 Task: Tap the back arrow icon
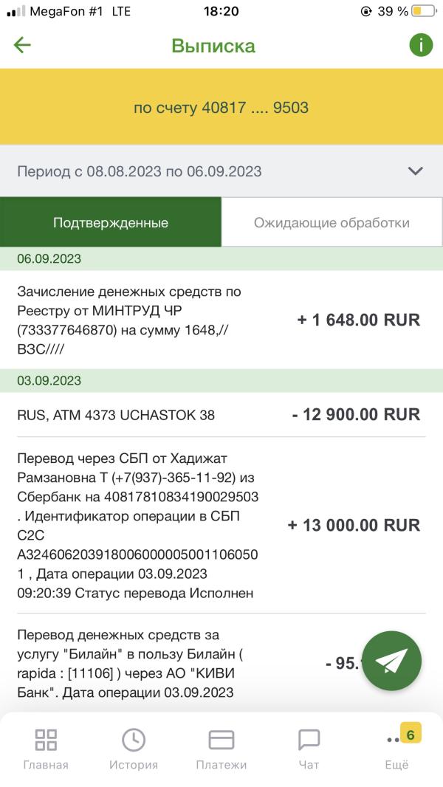pos(22,45)
